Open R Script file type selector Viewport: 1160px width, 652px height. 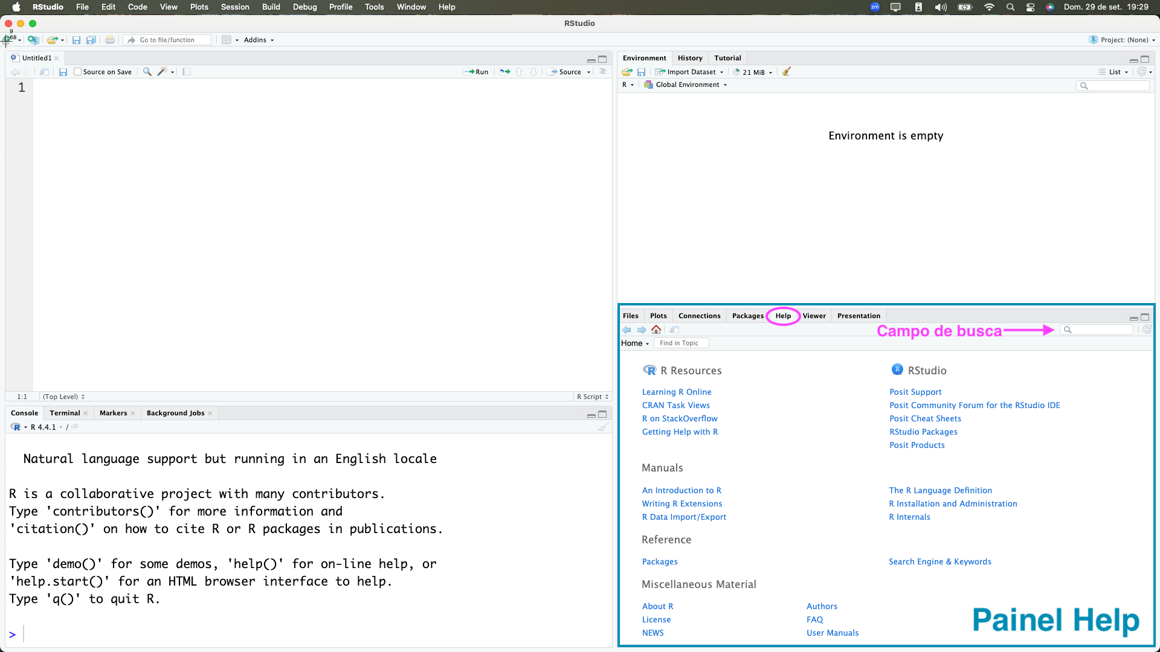pos(592,397)
